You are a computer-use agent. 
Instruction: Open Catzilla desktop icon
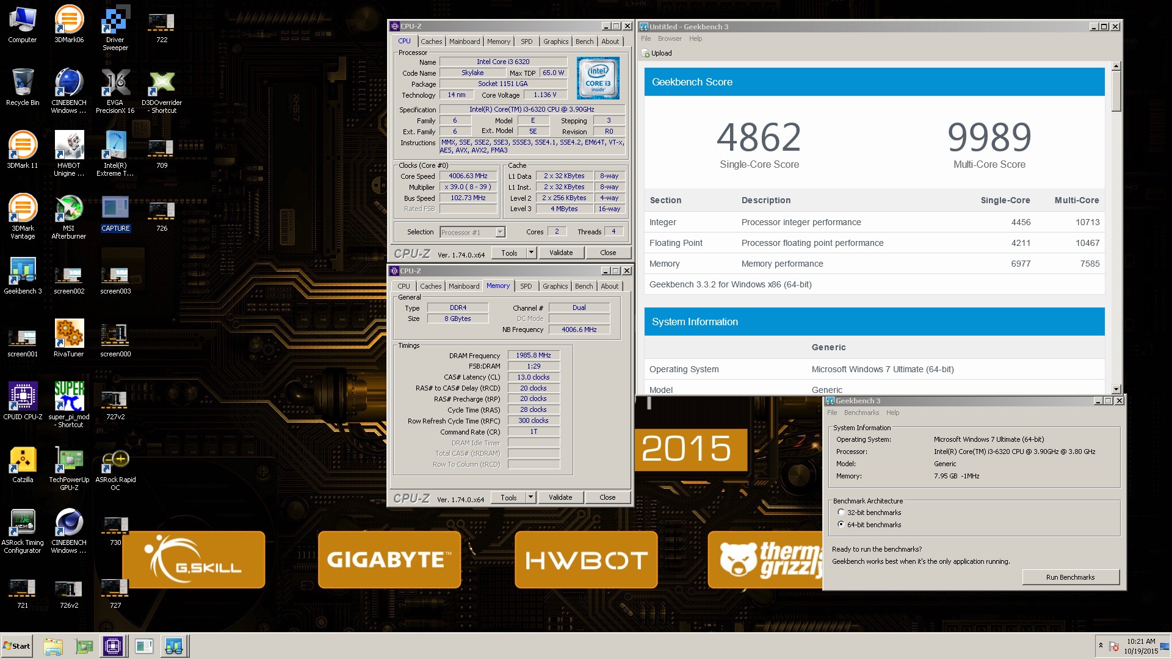tap(23, 464)
